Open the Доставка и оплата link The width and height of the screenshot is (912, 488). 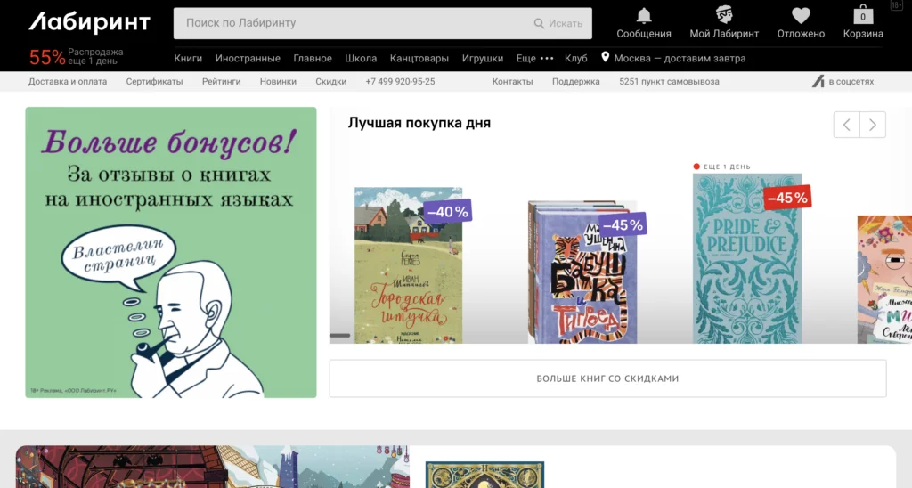(68, 81)
